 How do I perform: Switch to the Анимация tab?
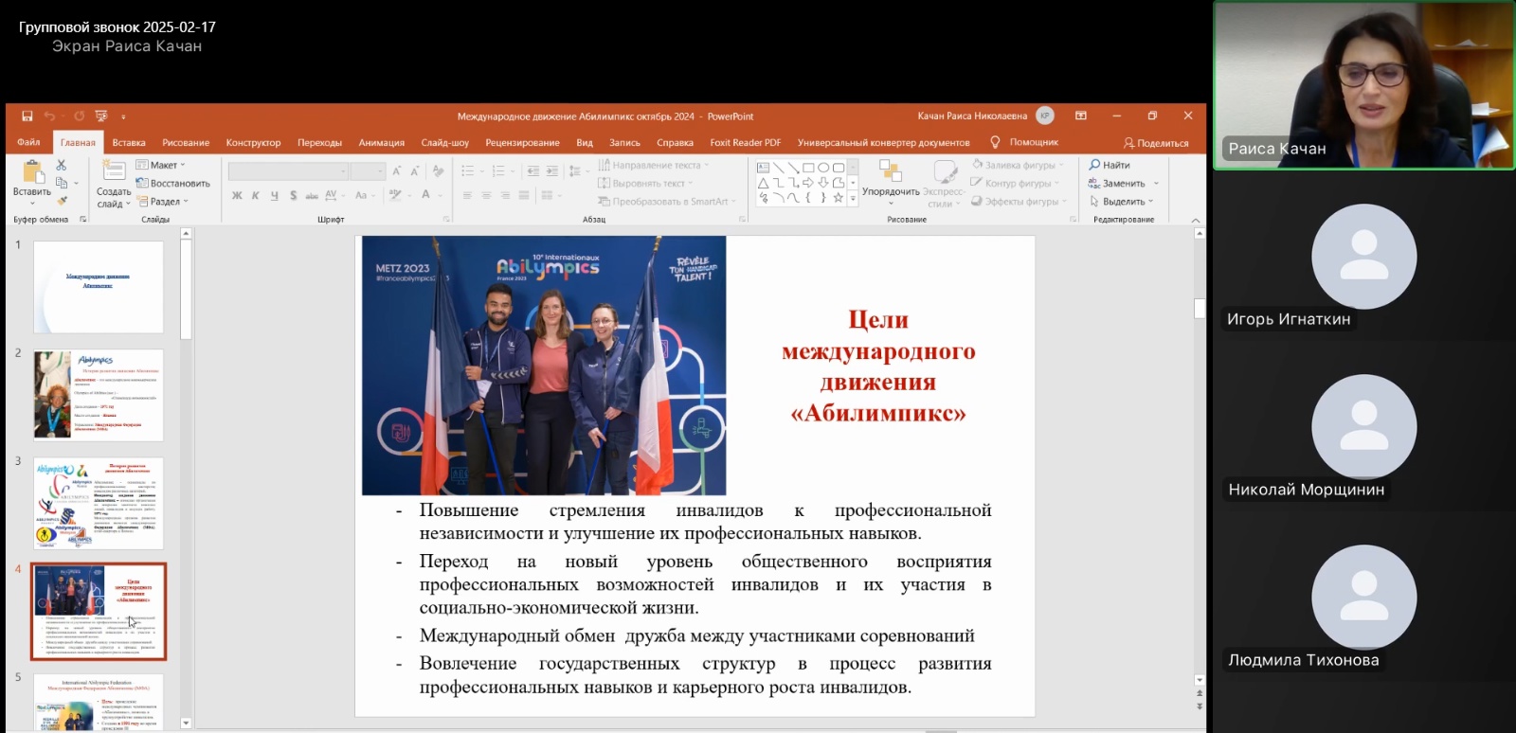(382, 142)
